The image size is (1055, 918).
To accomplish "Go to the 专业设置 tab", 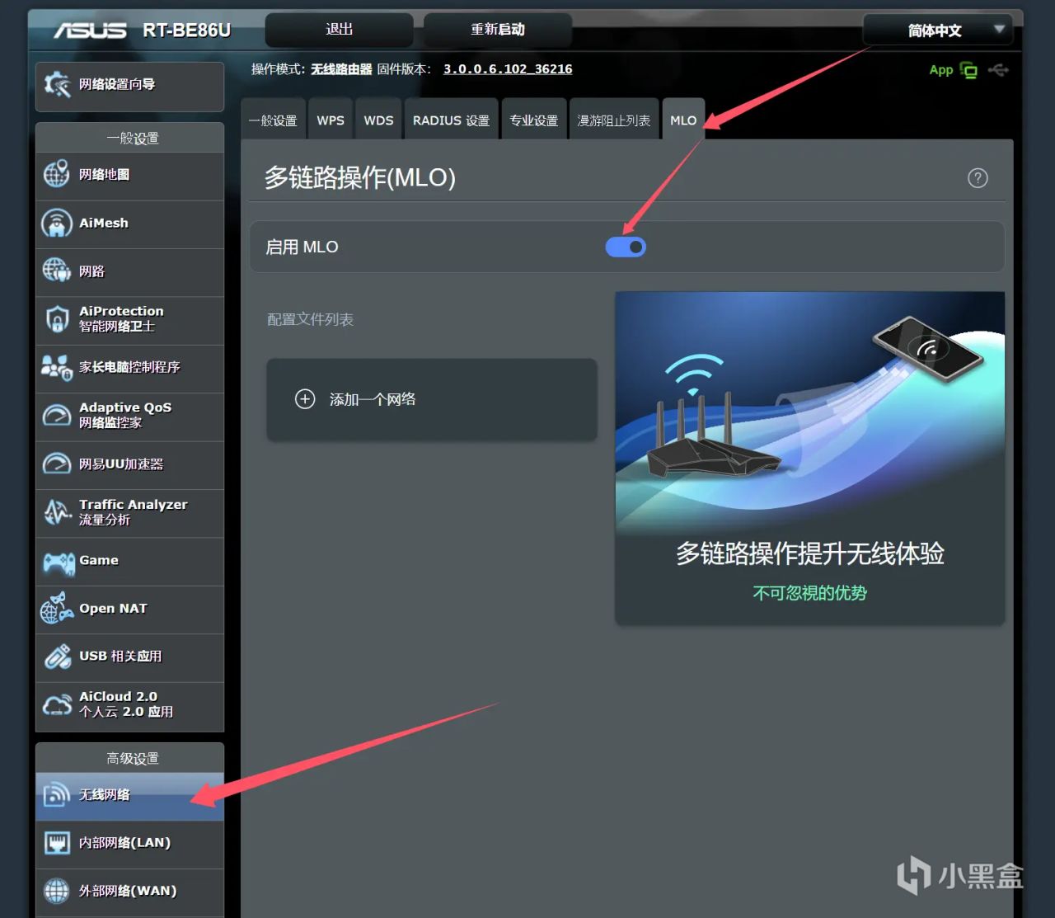I will pos(534,120).
